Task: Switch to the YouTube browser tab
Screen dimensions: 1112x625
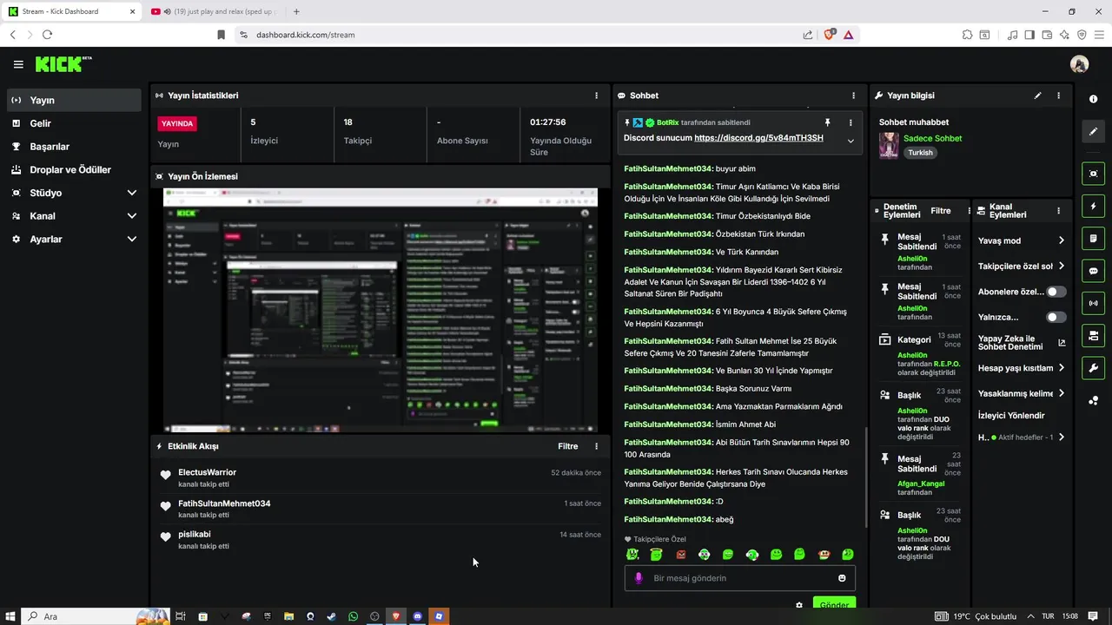Action: (214, 11)
